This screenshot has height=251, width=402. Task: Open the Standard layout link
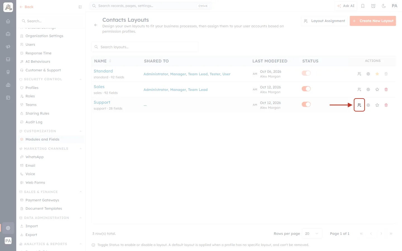coord(103,71)
